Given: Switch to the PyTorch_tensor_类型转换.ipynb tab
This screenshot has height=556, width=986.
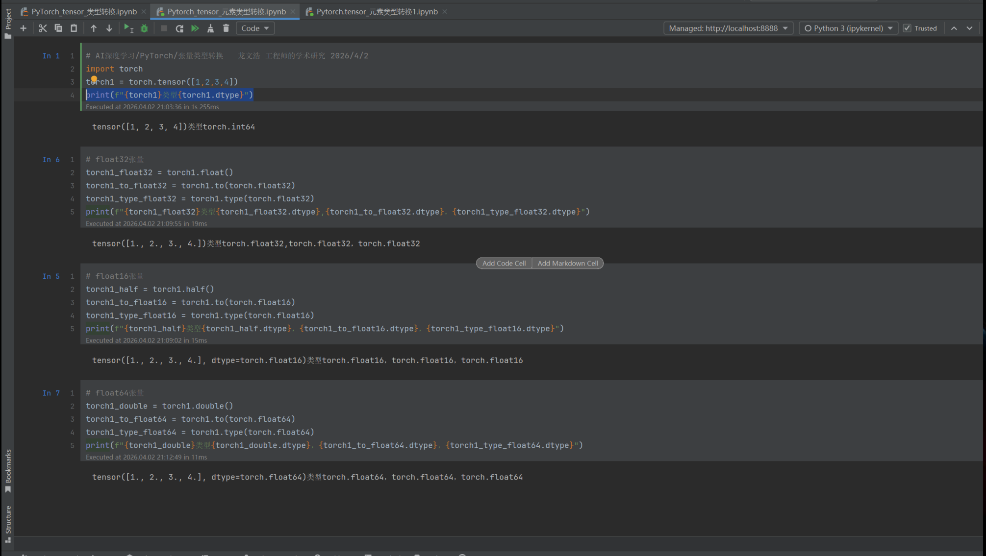Looking at the screenshot, I should coord(84,12).
